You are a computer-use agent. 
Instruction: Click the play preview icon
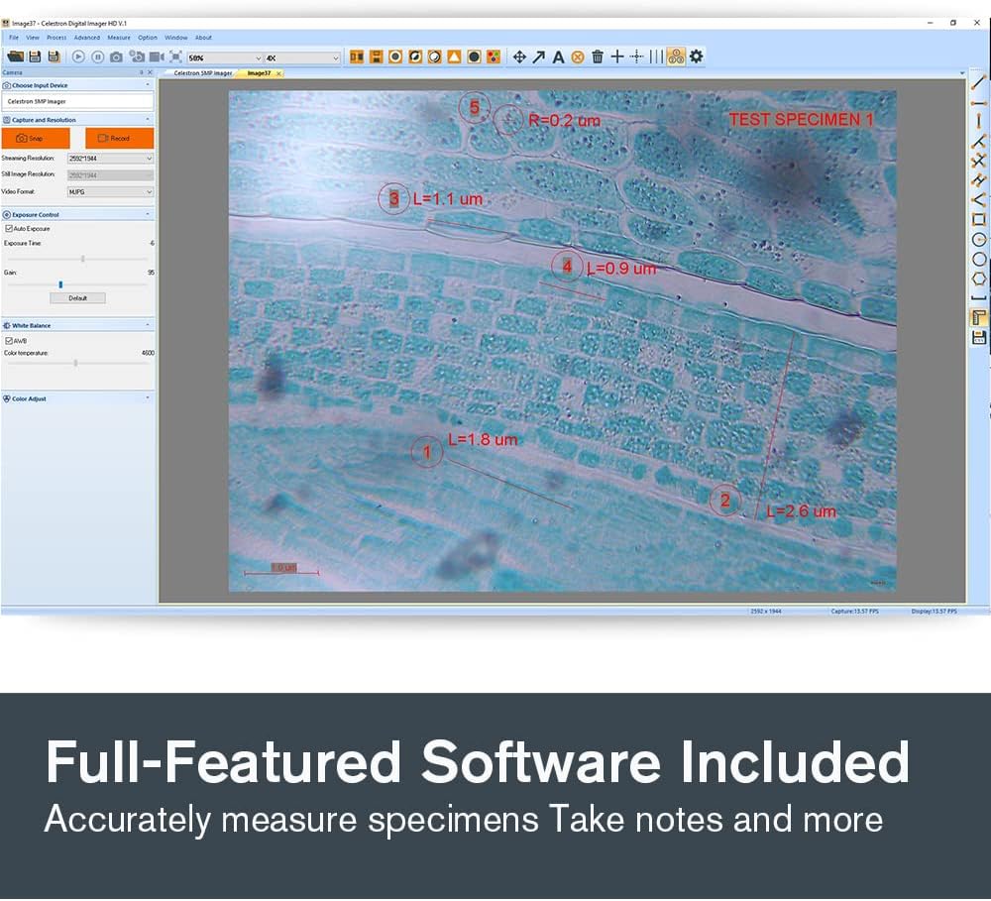tap(77, 56)
